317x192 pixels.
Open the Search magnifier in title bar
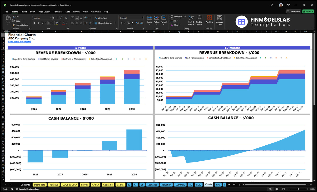point(272,5)
